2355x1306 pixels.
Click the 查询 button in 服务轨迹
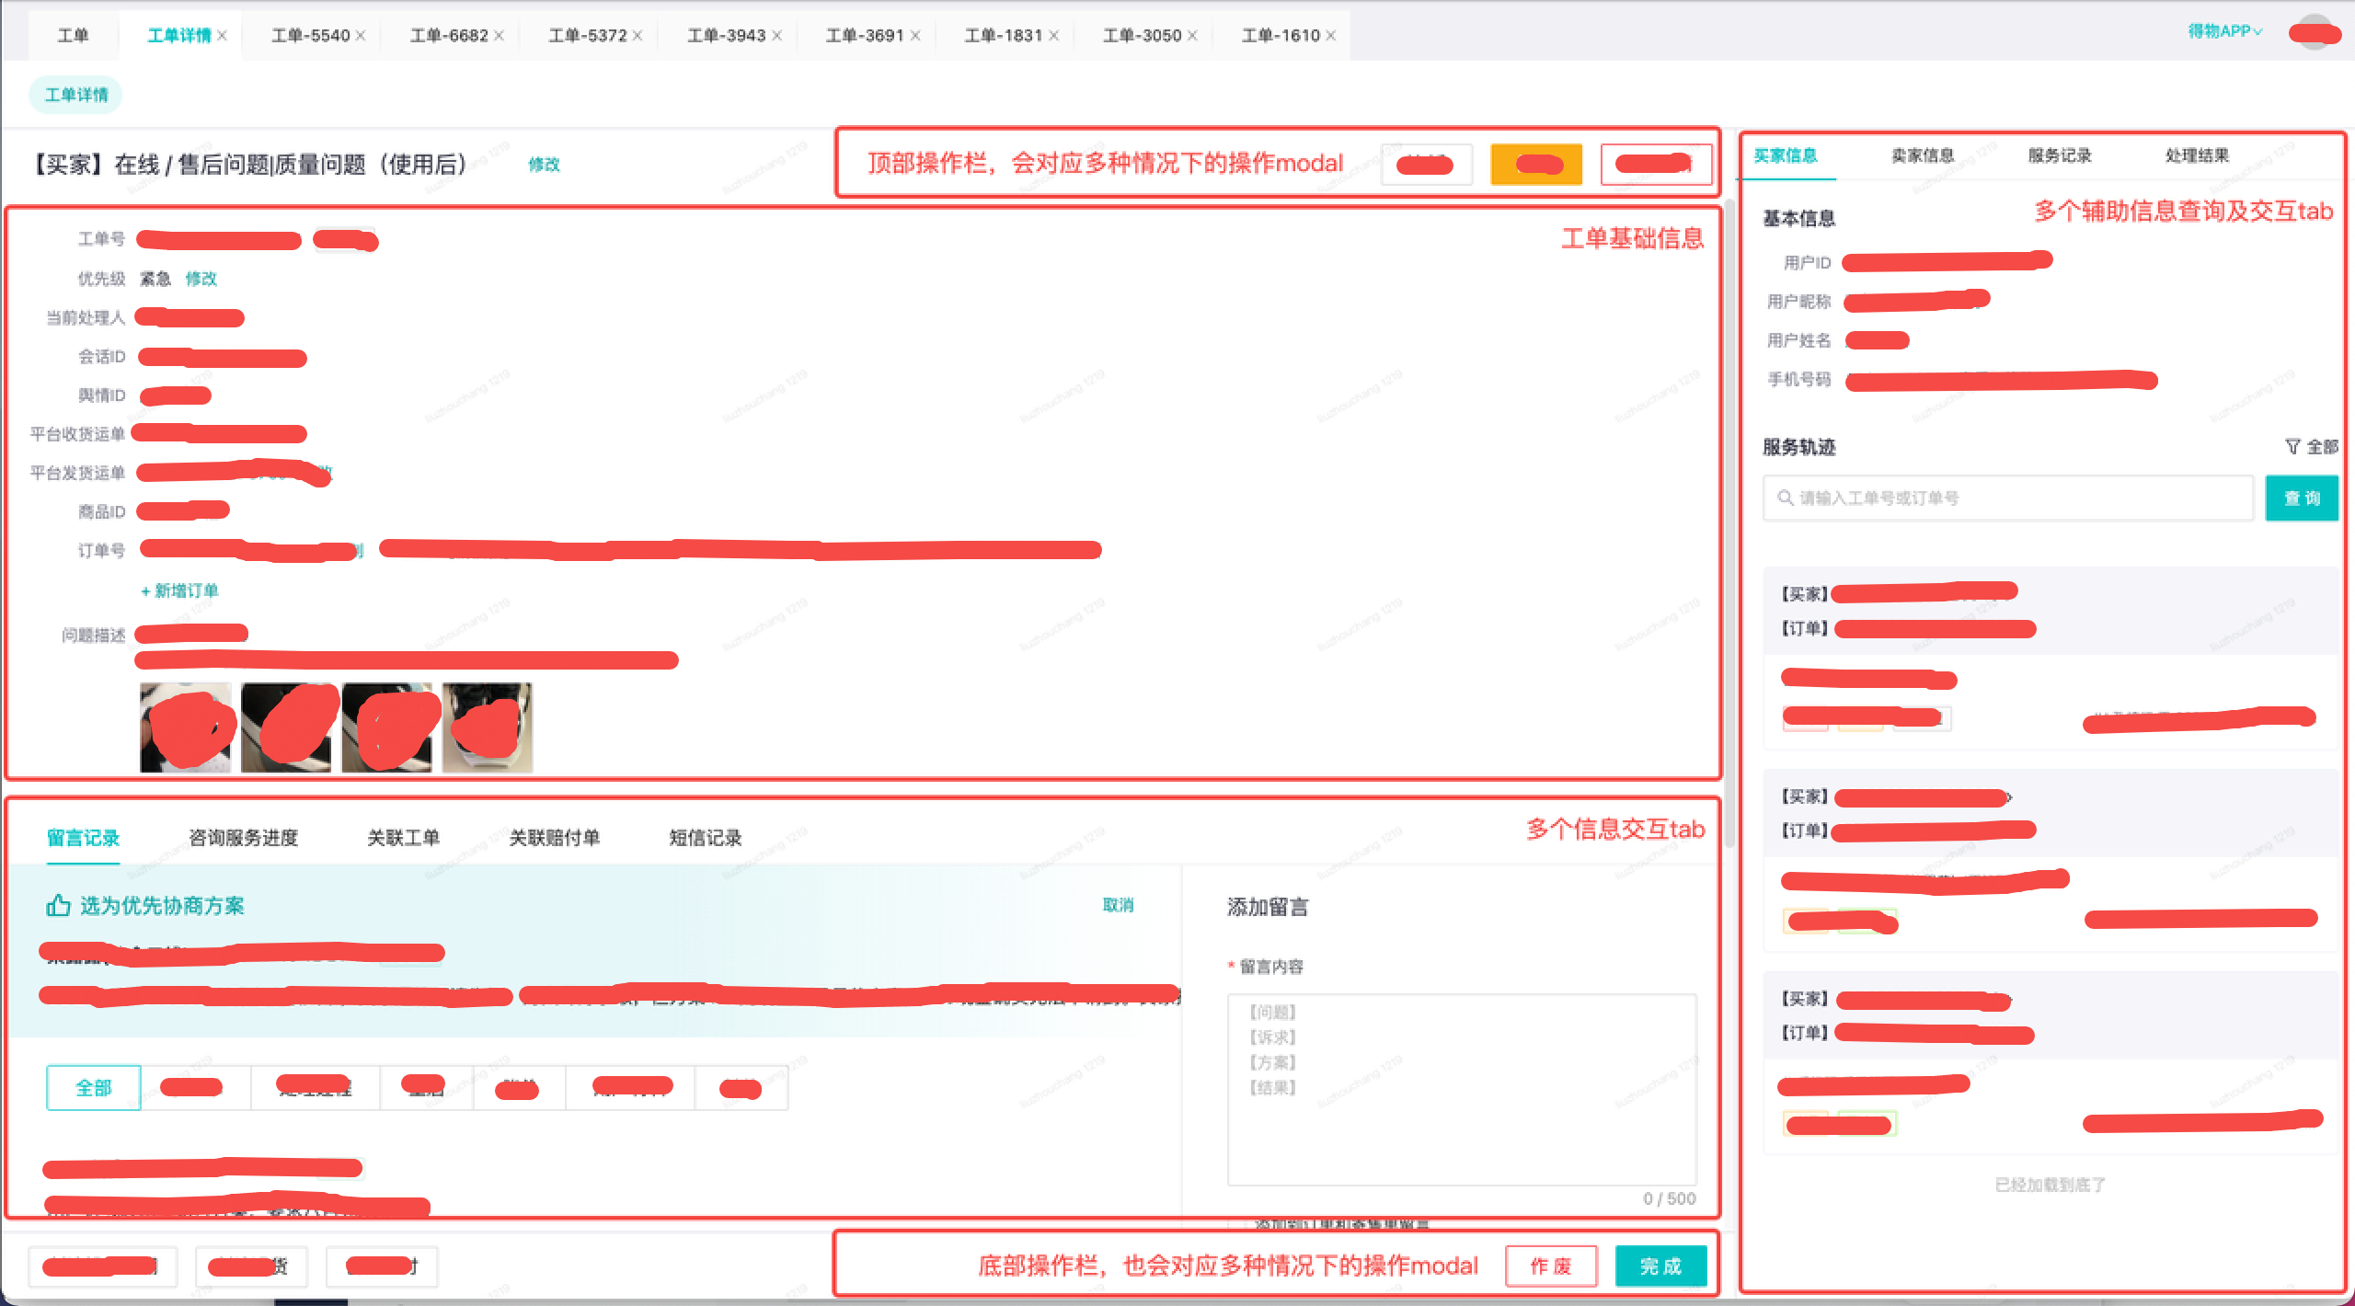[x=2301, y=498]
